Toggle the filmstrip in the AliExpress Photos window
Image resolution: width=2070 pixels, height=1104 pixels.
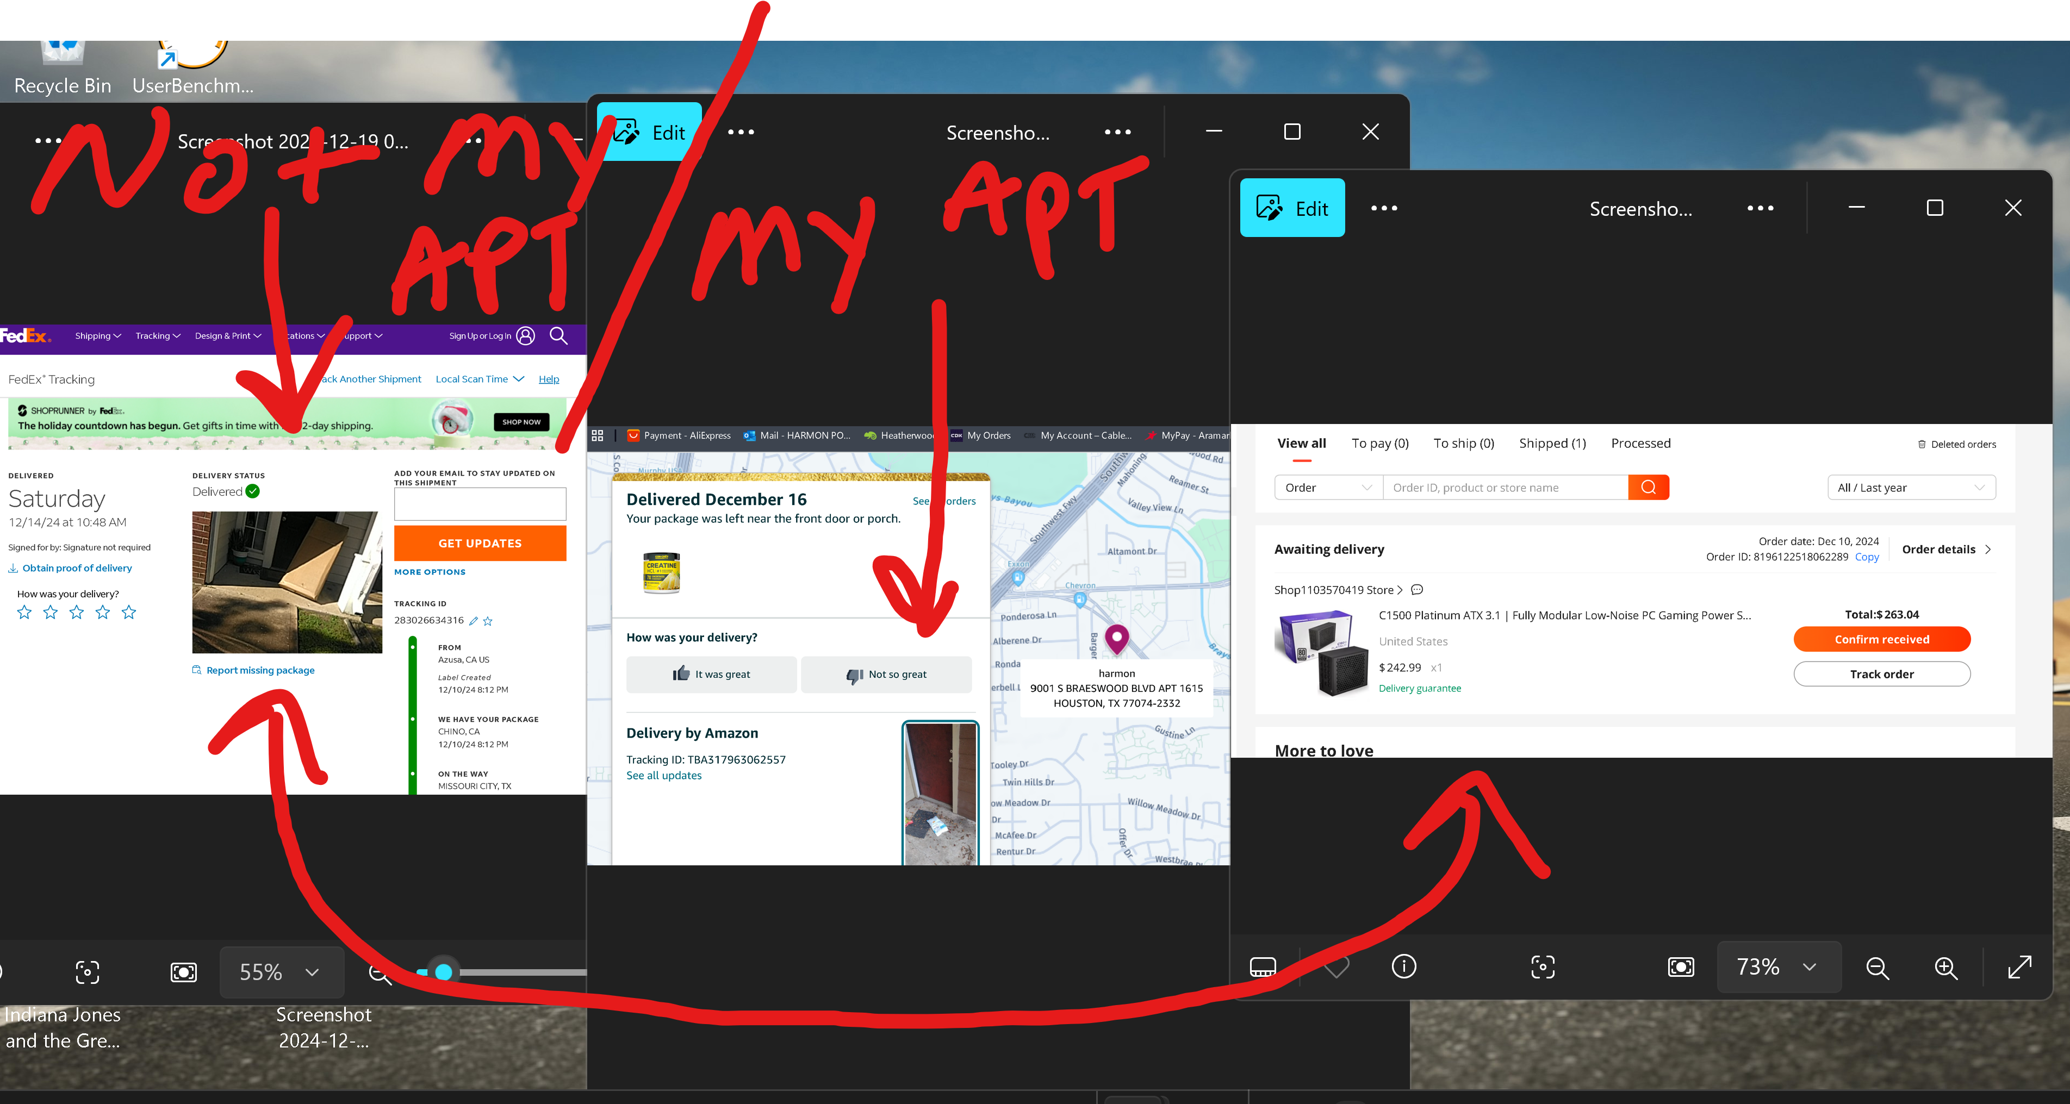[1263, 966]
